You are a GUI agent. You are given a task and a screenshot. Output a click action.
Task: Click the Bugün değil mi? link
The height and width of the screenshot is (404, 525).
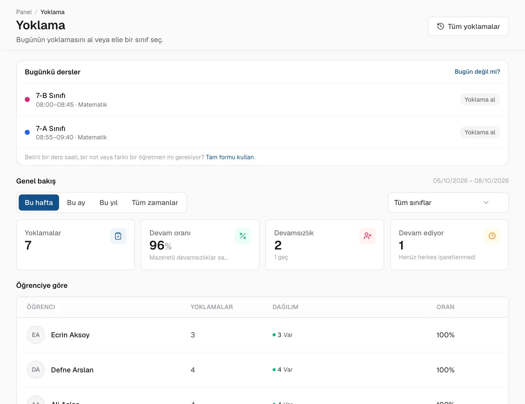coord(477,72)
